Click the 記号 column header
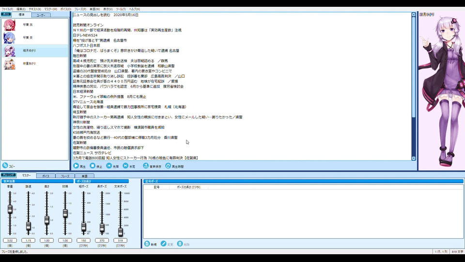This screenshot has height=262, width=465. tap(156, 187)
